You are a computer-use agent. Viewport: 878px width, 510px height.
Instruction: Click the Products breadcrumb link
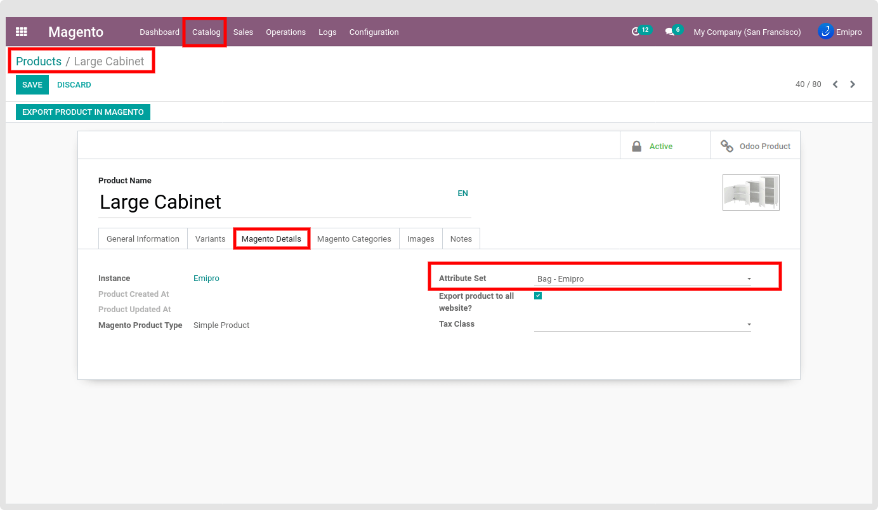point(39,62)
